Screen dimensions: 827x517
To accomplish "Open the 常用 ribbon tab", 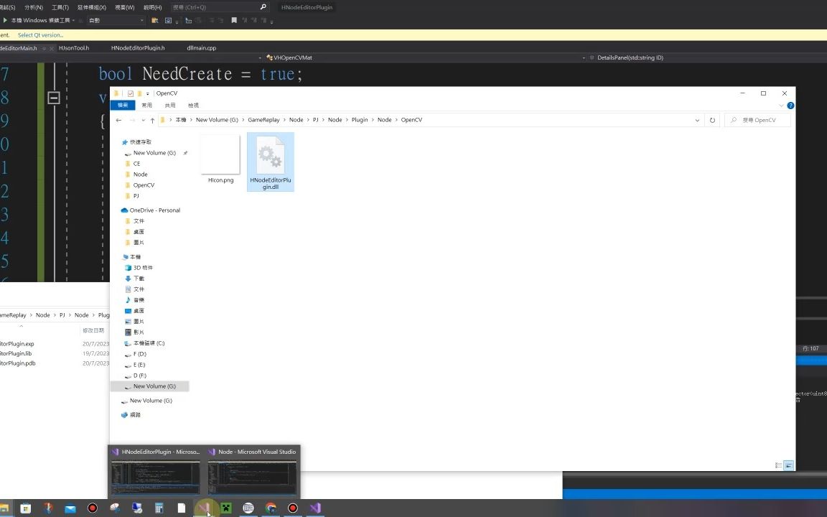I will click(x=146, y=105).
